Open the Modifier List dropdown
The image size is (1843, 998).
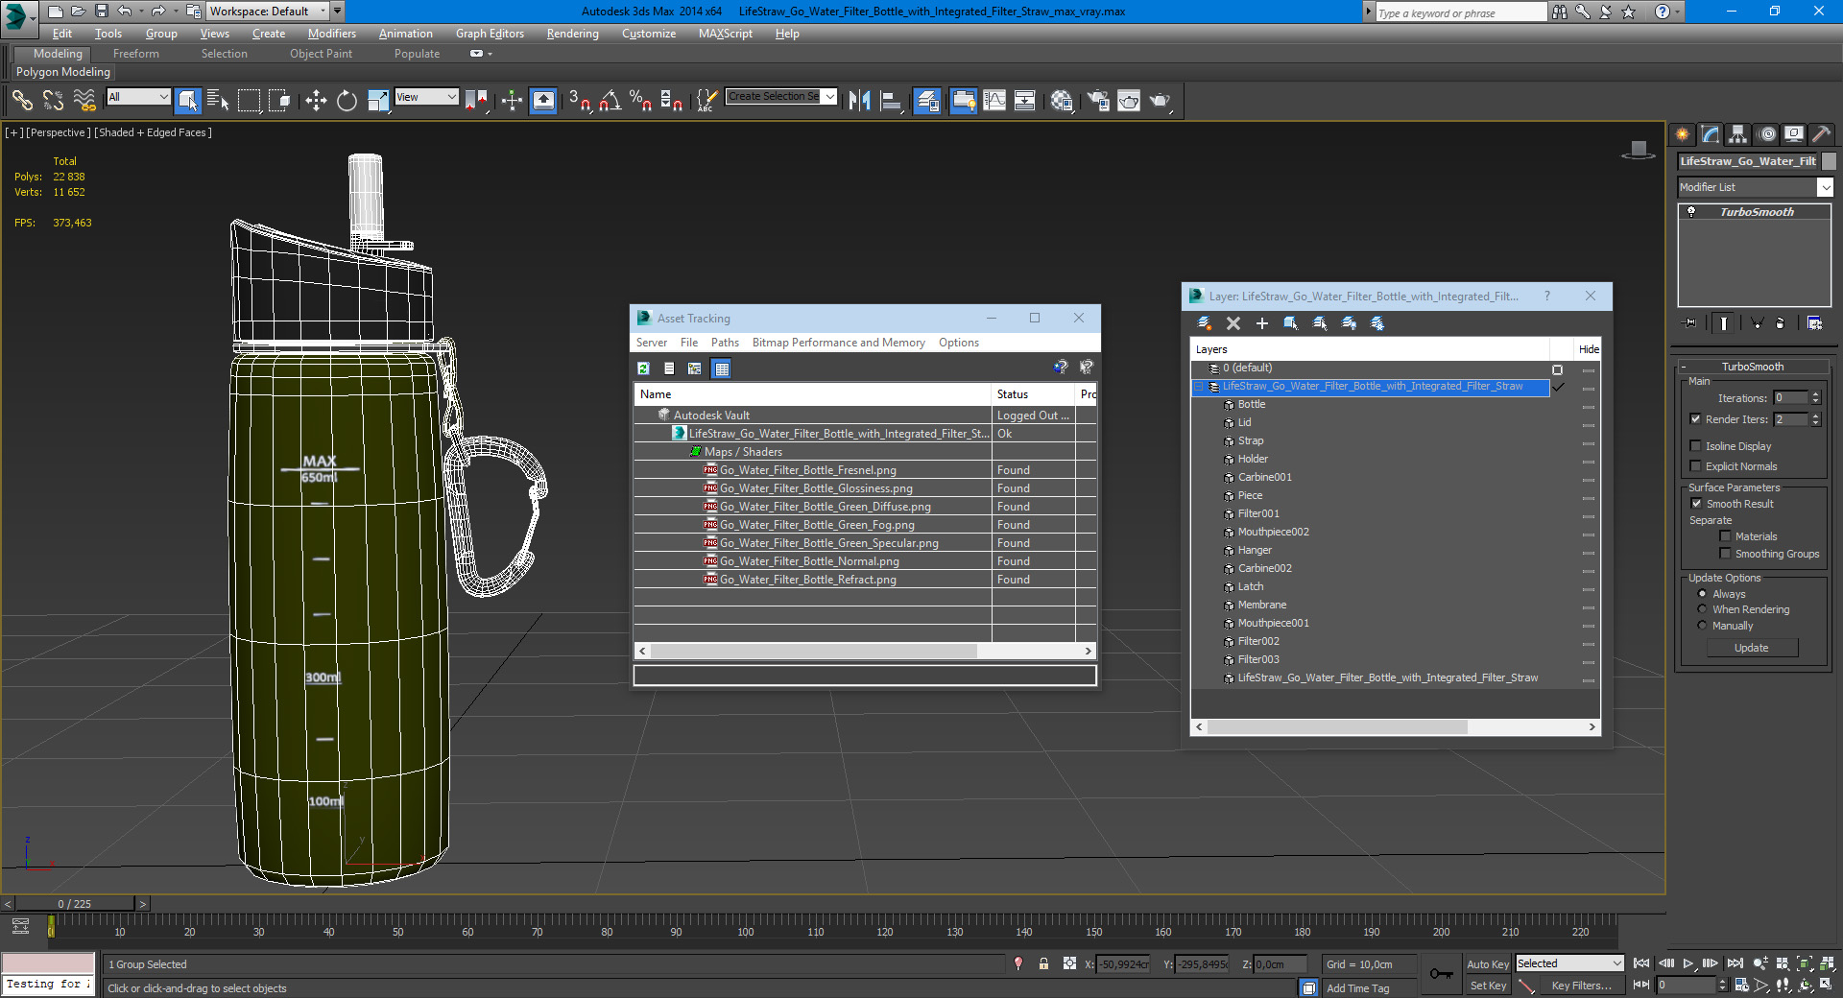(x=1755, y=187)
